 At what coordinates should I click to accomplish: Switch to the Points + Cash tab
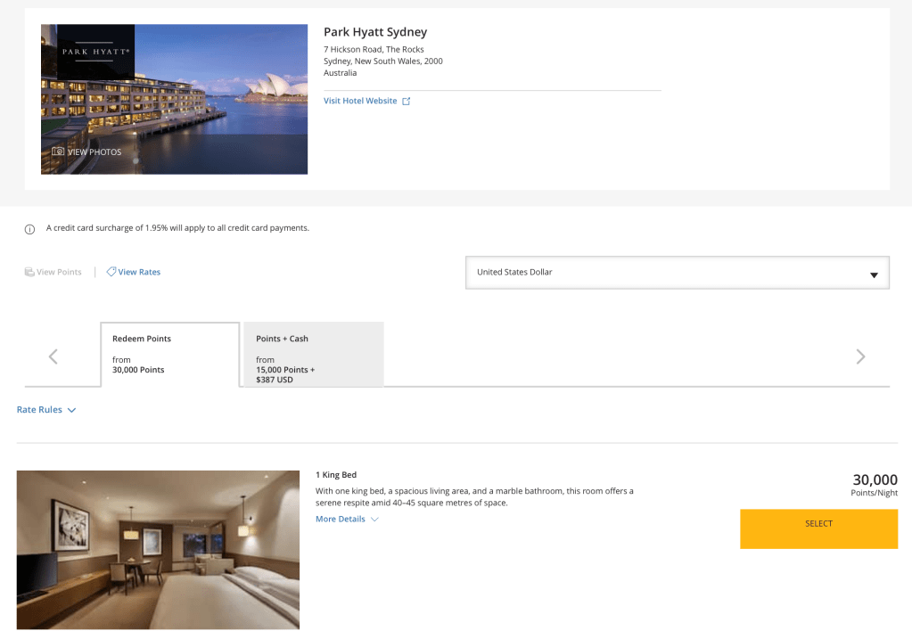(313, 355)
